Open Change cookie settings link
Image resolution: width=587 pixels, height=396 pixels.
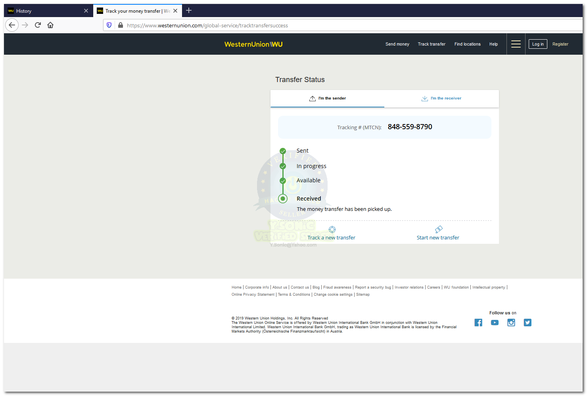click(x=333, y=295)
